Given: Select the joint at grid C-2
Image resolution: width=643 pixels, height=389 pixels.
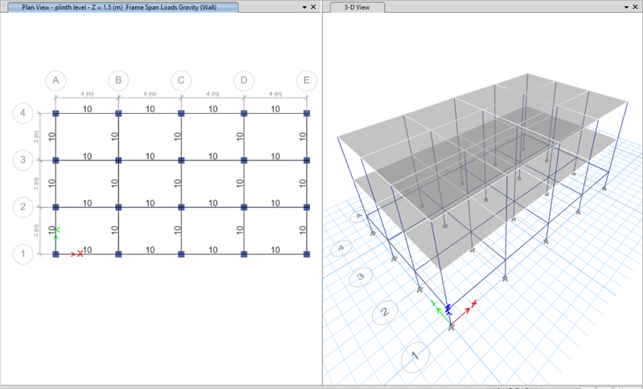Looking at the screenshot, I should [x=182, y=208].
